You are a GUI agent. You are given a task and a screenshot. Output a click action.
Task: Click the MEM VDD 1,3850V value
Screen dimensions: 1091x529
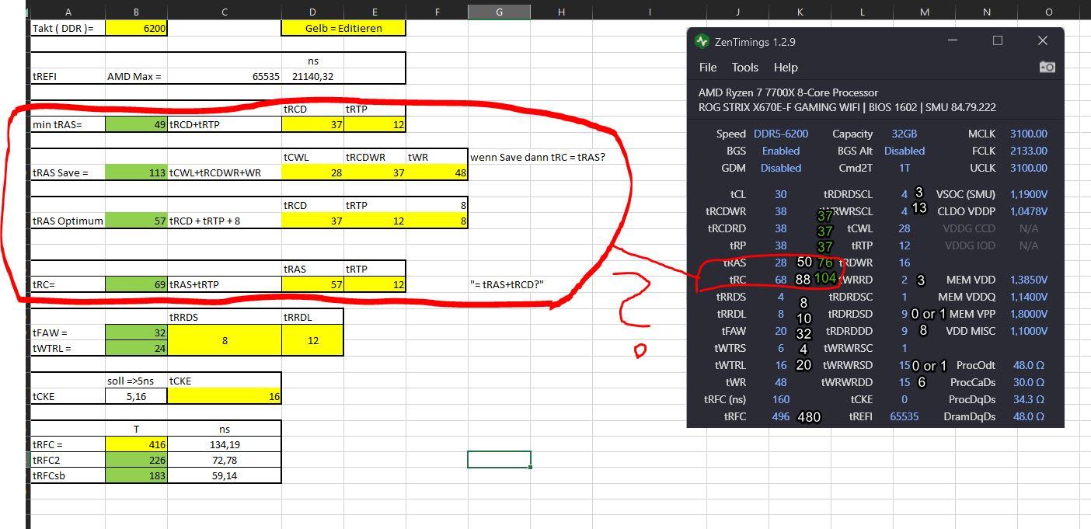(1028, 280)
